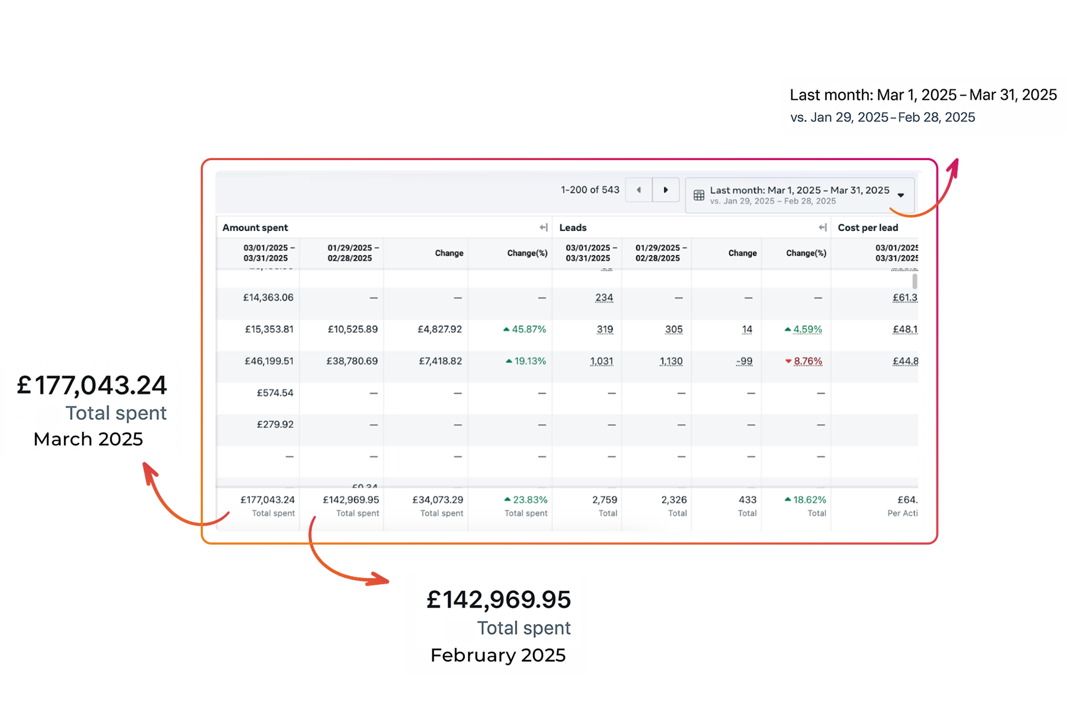Click the 1,130 previous leads link
Screen dimensions: 1067x728
671,361
